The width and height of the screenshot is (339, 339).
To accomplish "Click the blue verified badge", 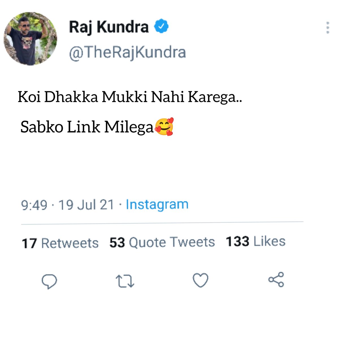I will [161, 27].
